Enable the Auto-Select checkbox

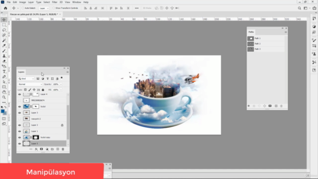(x=23, y=8)
